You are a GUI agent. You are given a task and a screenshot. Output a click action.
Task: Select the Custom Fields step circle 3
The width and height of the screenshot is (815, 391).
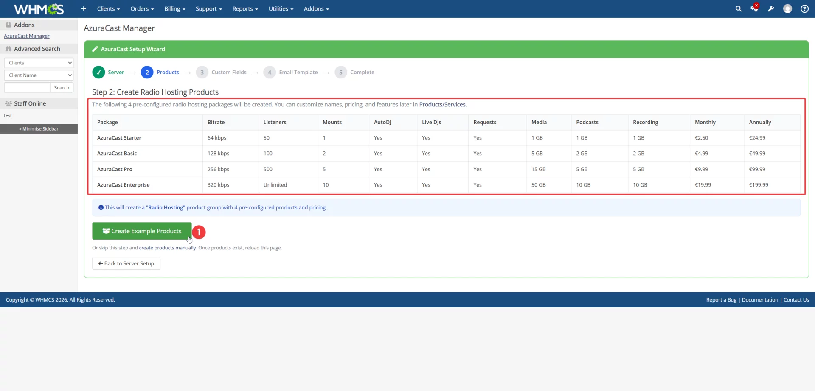pos(202,72)
